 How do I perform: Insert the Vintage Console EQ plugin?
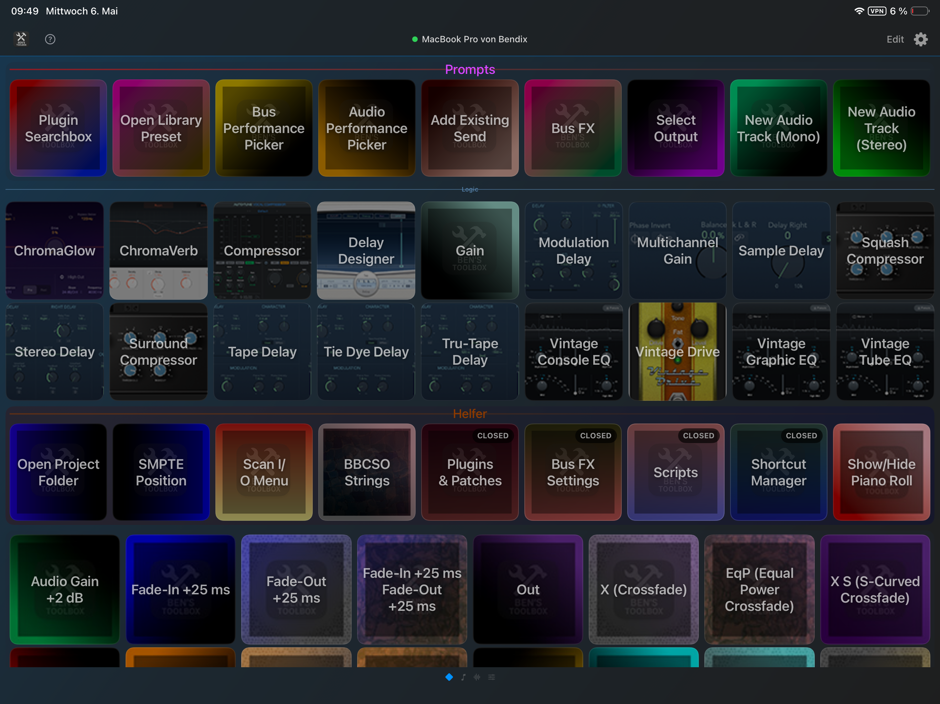click(574, 352)
